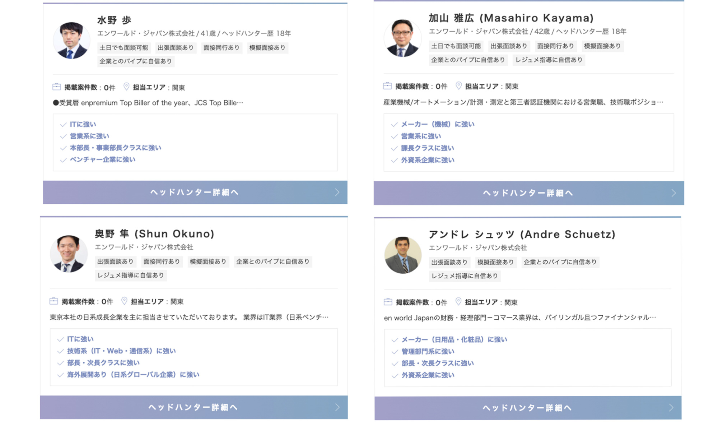Click 加山 雅広 (Masahiro Kayama) name heading
The width and height of the screenshot is (718, 431).
click(511, 18)
